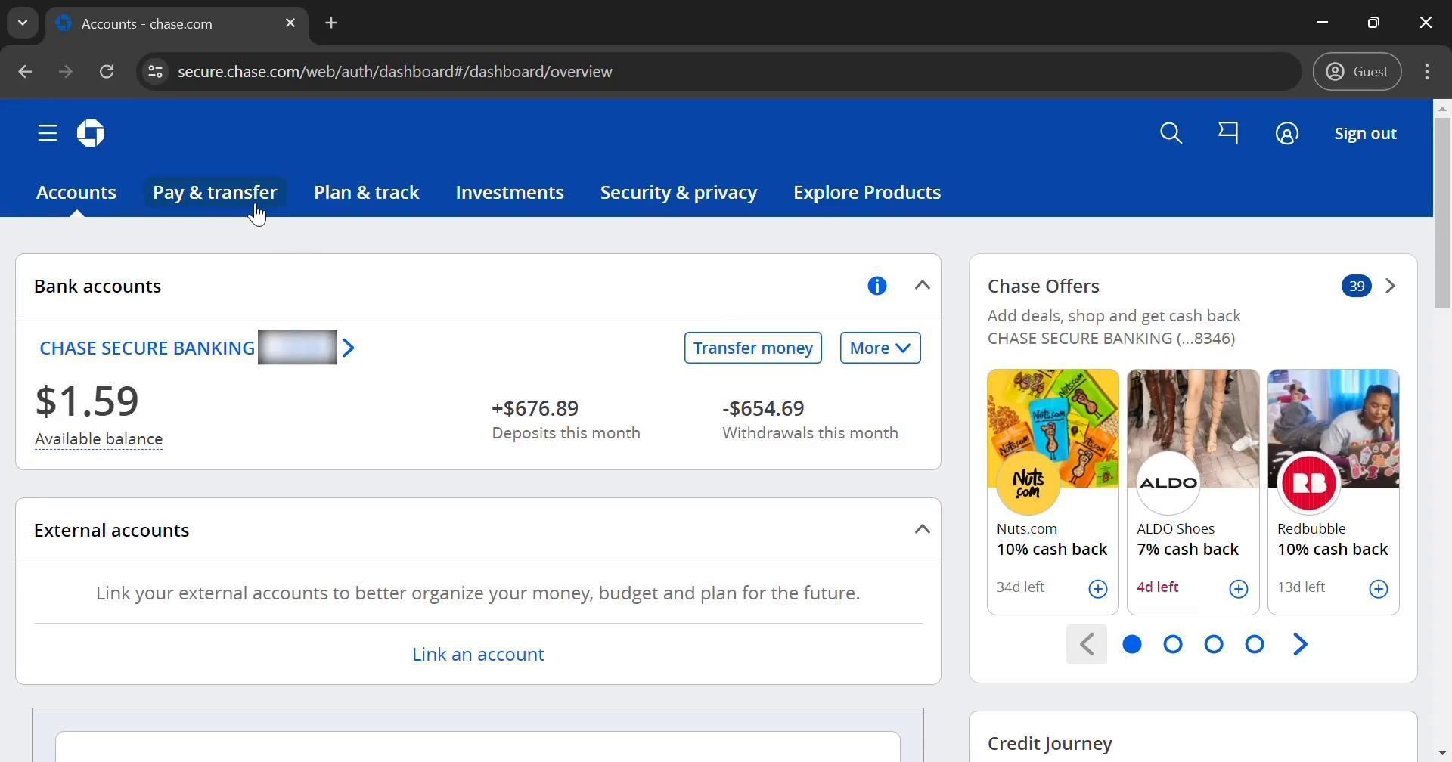Screen dimensions: 1452x762
Task: Open the secure messages icon
Action: (x=1228, y=134)
